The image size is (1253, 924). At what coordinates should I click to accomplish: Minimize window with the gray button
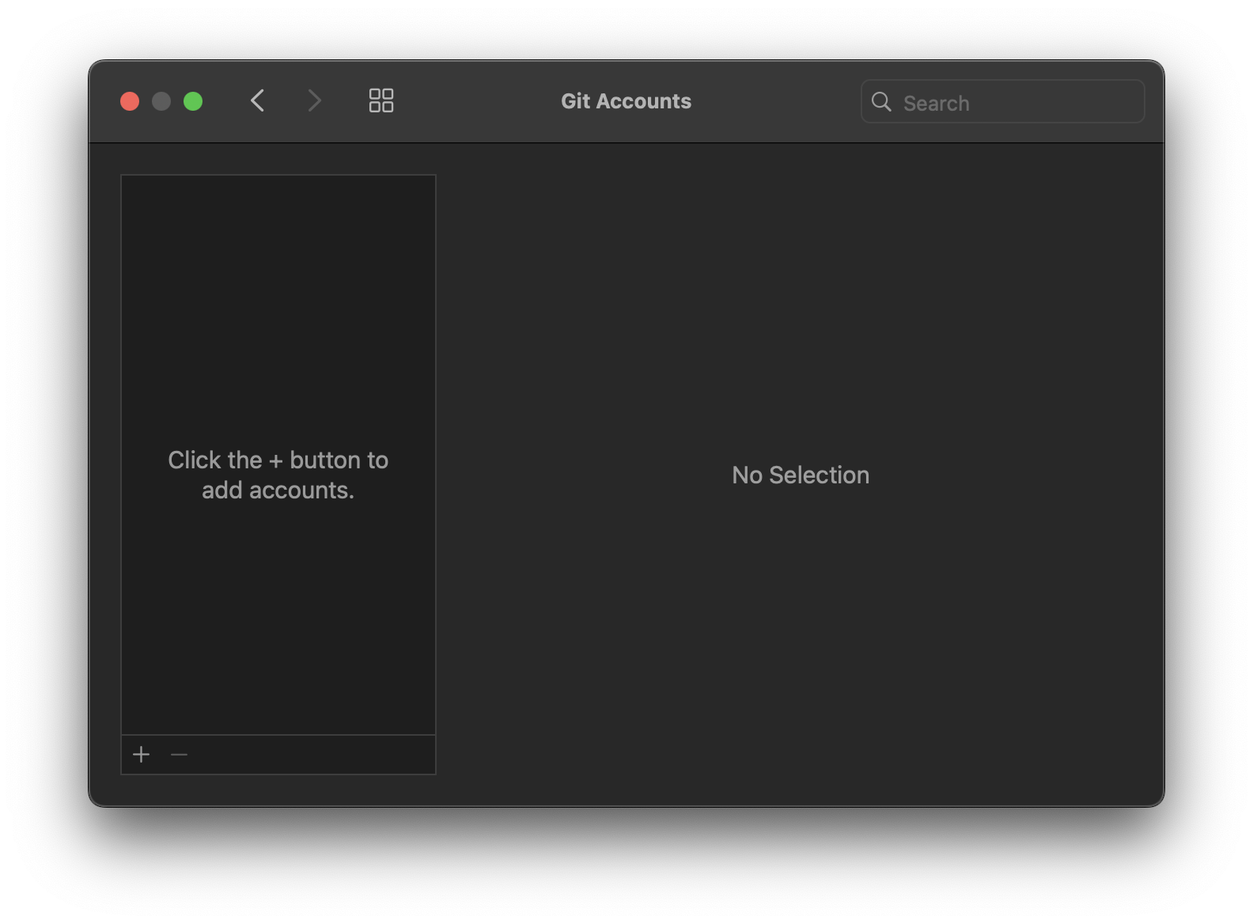click(x=161, y=101)
